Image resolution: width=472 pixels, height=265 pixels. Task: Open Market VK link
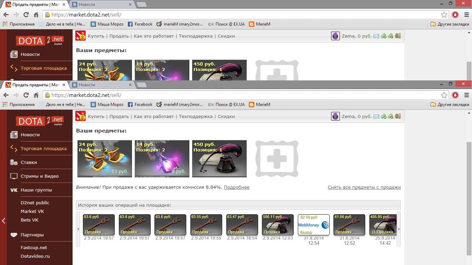[x=32, y=211]
